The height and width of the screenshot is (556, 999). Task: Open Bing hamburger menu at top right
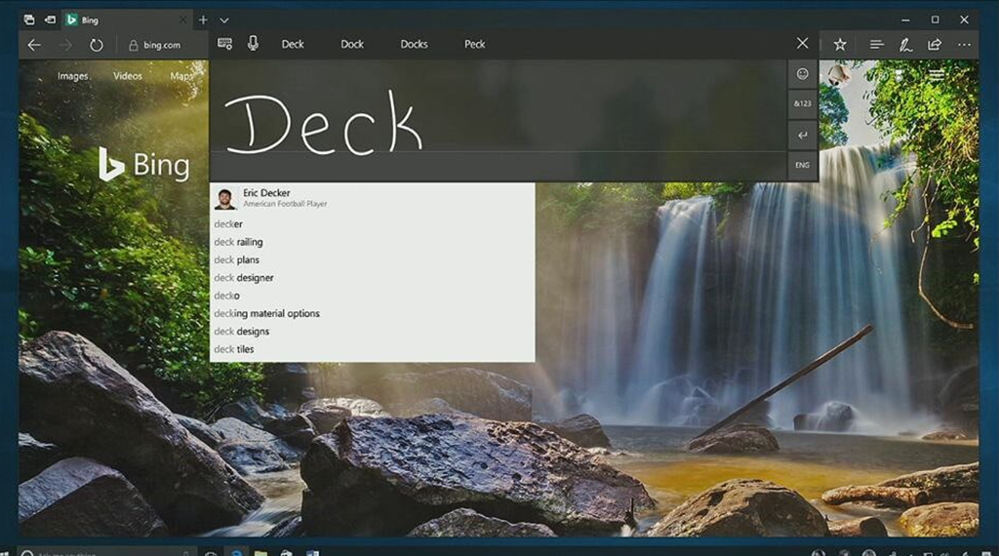(x=937, y=75)
